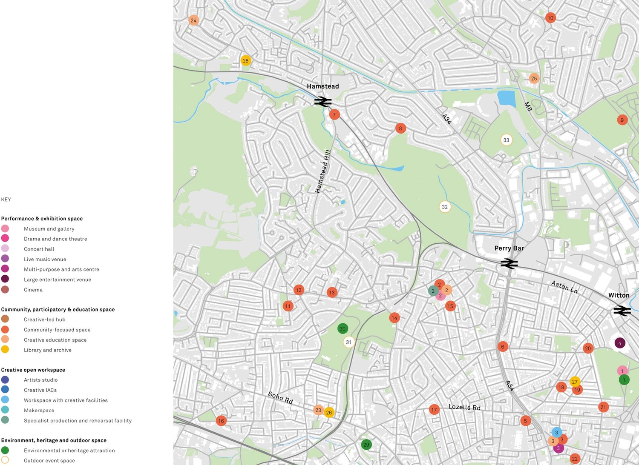Select map marker 13
This screenshot has width=639, height=465.
[332, 292]
